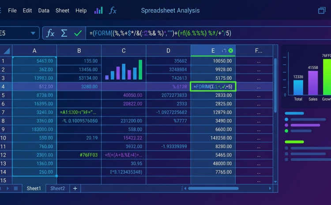Click the fx function icon beside Help
Image resolution: width=331 pixels, height=205 pixels.
point(113,10)
